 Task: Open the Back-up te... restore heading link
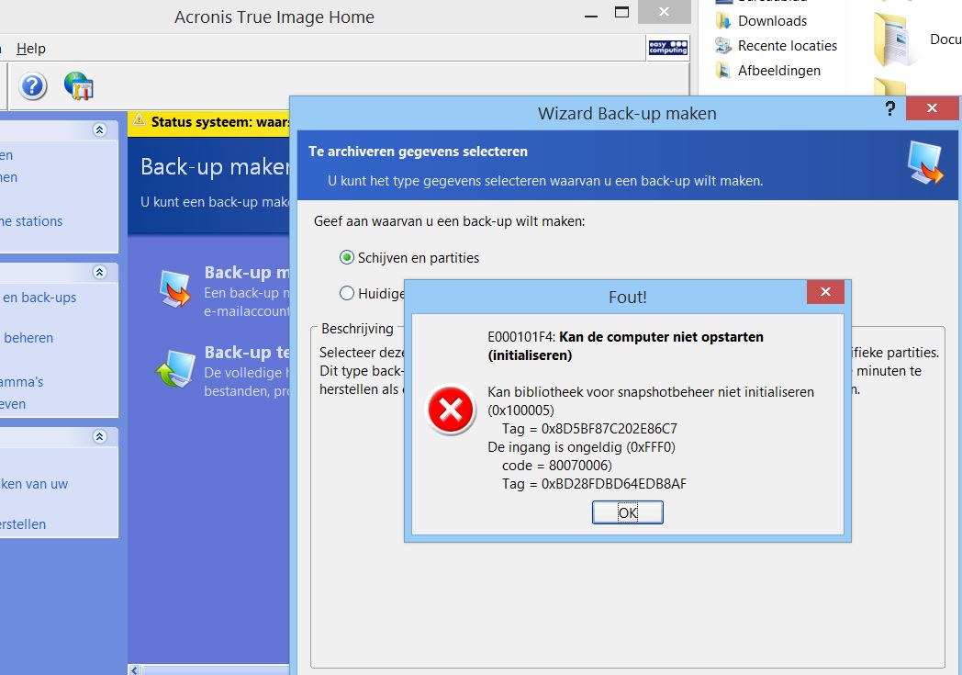coord(247,353)
